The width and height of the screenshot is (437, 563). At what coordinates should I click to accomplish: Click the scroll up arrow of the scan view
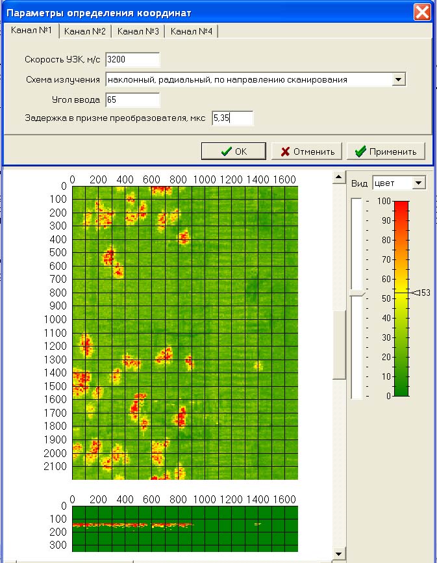pyautogui.click(x=339, y=177)
